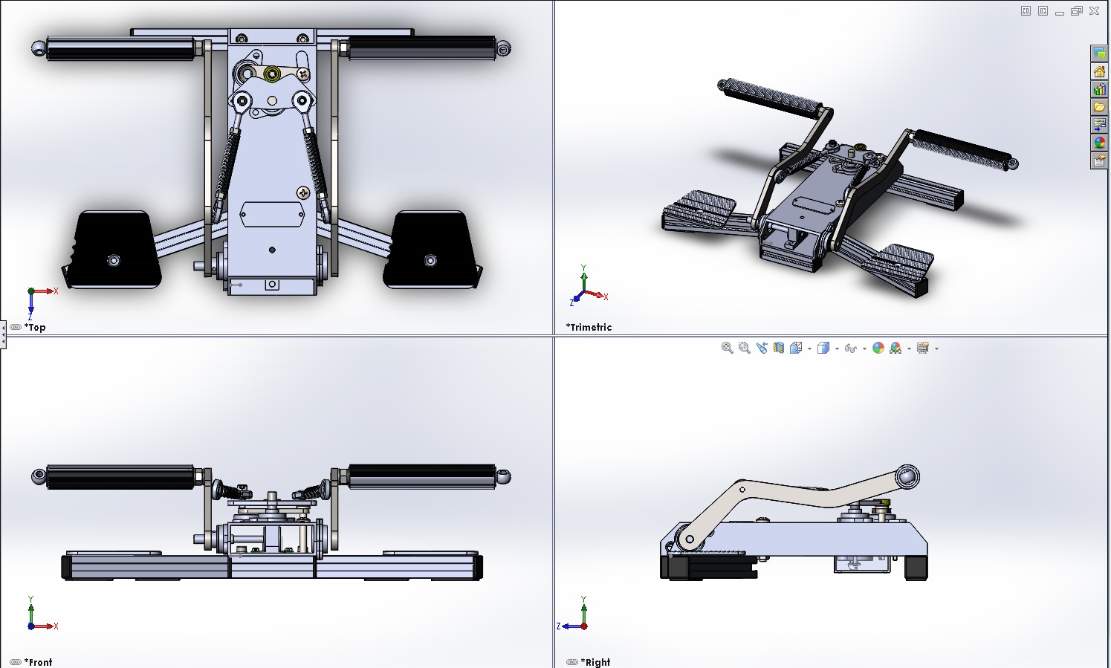Image resolution: width=1111 pixels, height=668 pixels.
Task: Expand the Display Style dropdown arrow
Action: [x=837, y=348]
